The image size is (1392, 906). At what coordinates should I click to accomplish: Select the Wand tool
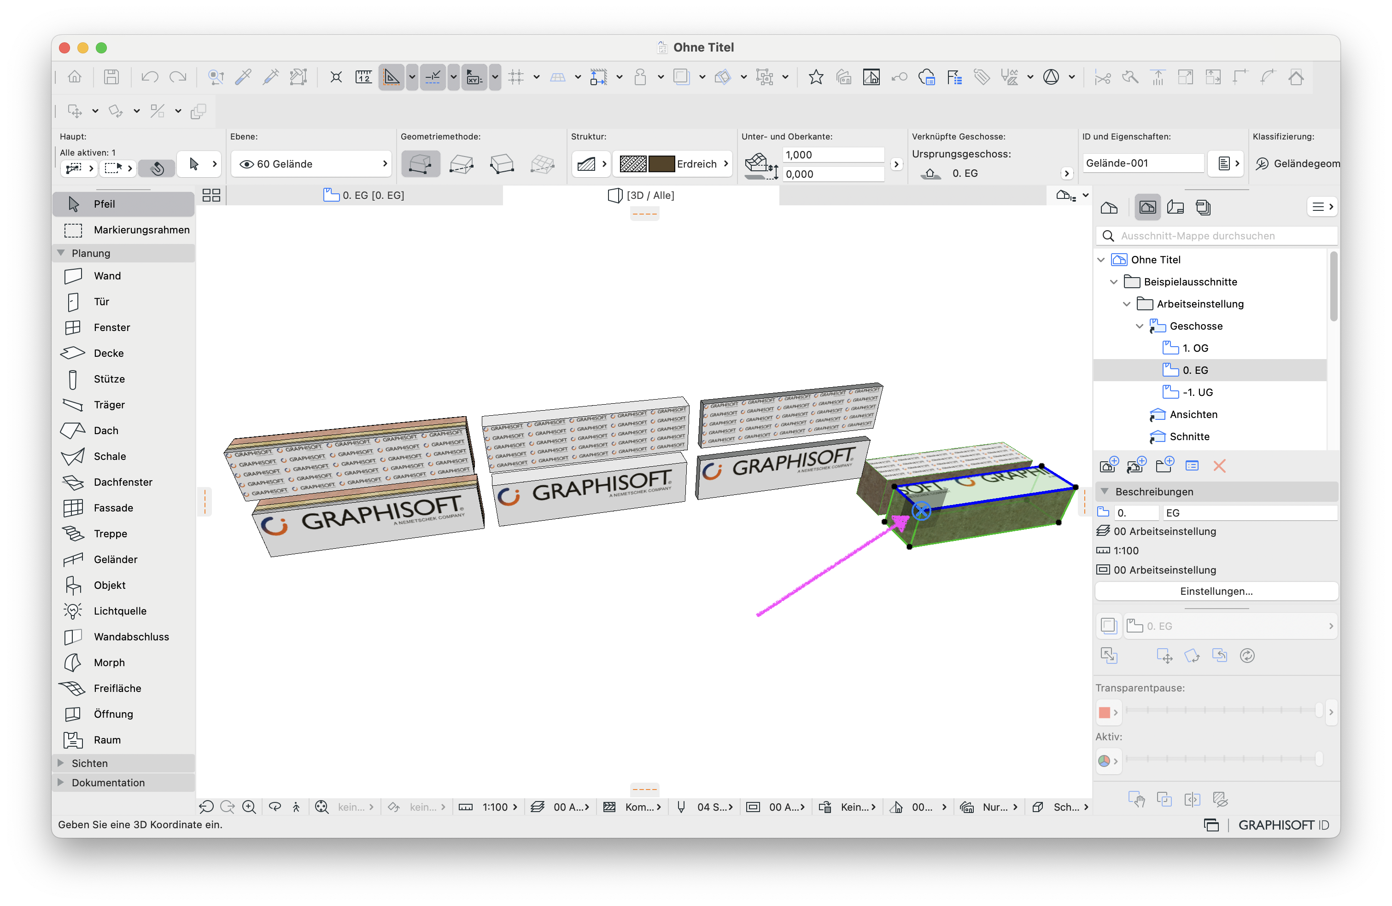pos(123,276)
